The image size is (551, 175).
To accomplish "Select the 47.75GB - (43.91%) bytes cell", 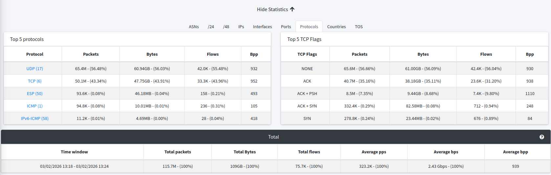I will click(152, 81).
